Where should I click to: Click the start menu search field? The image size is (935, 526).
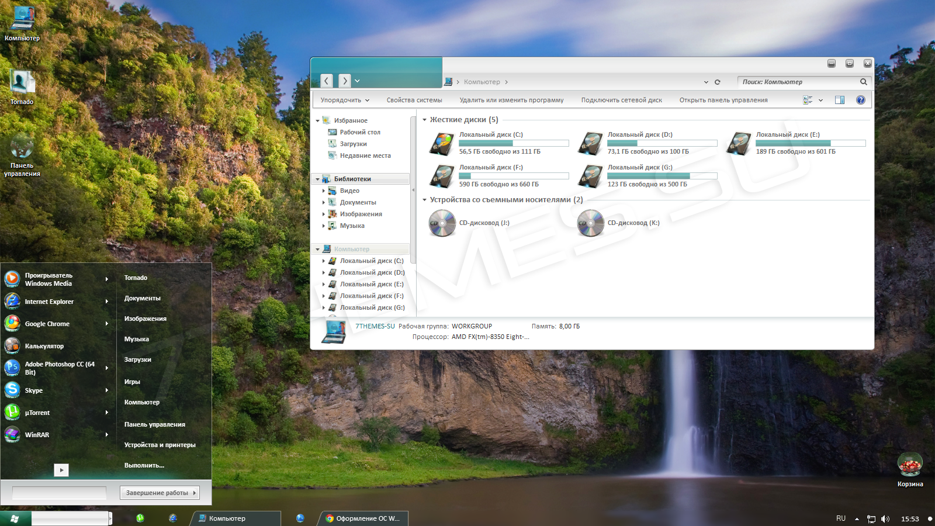[59, 493]
